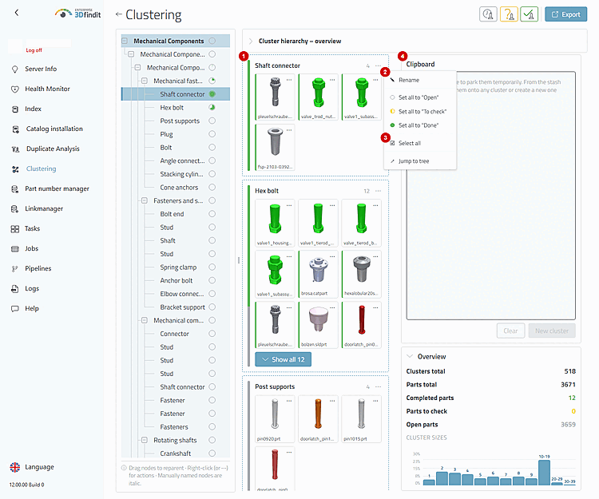The width and height of the screenshot is (599, 499).
Task: Toggle status circle of Hex bolt node
Action: pos(212,108)
